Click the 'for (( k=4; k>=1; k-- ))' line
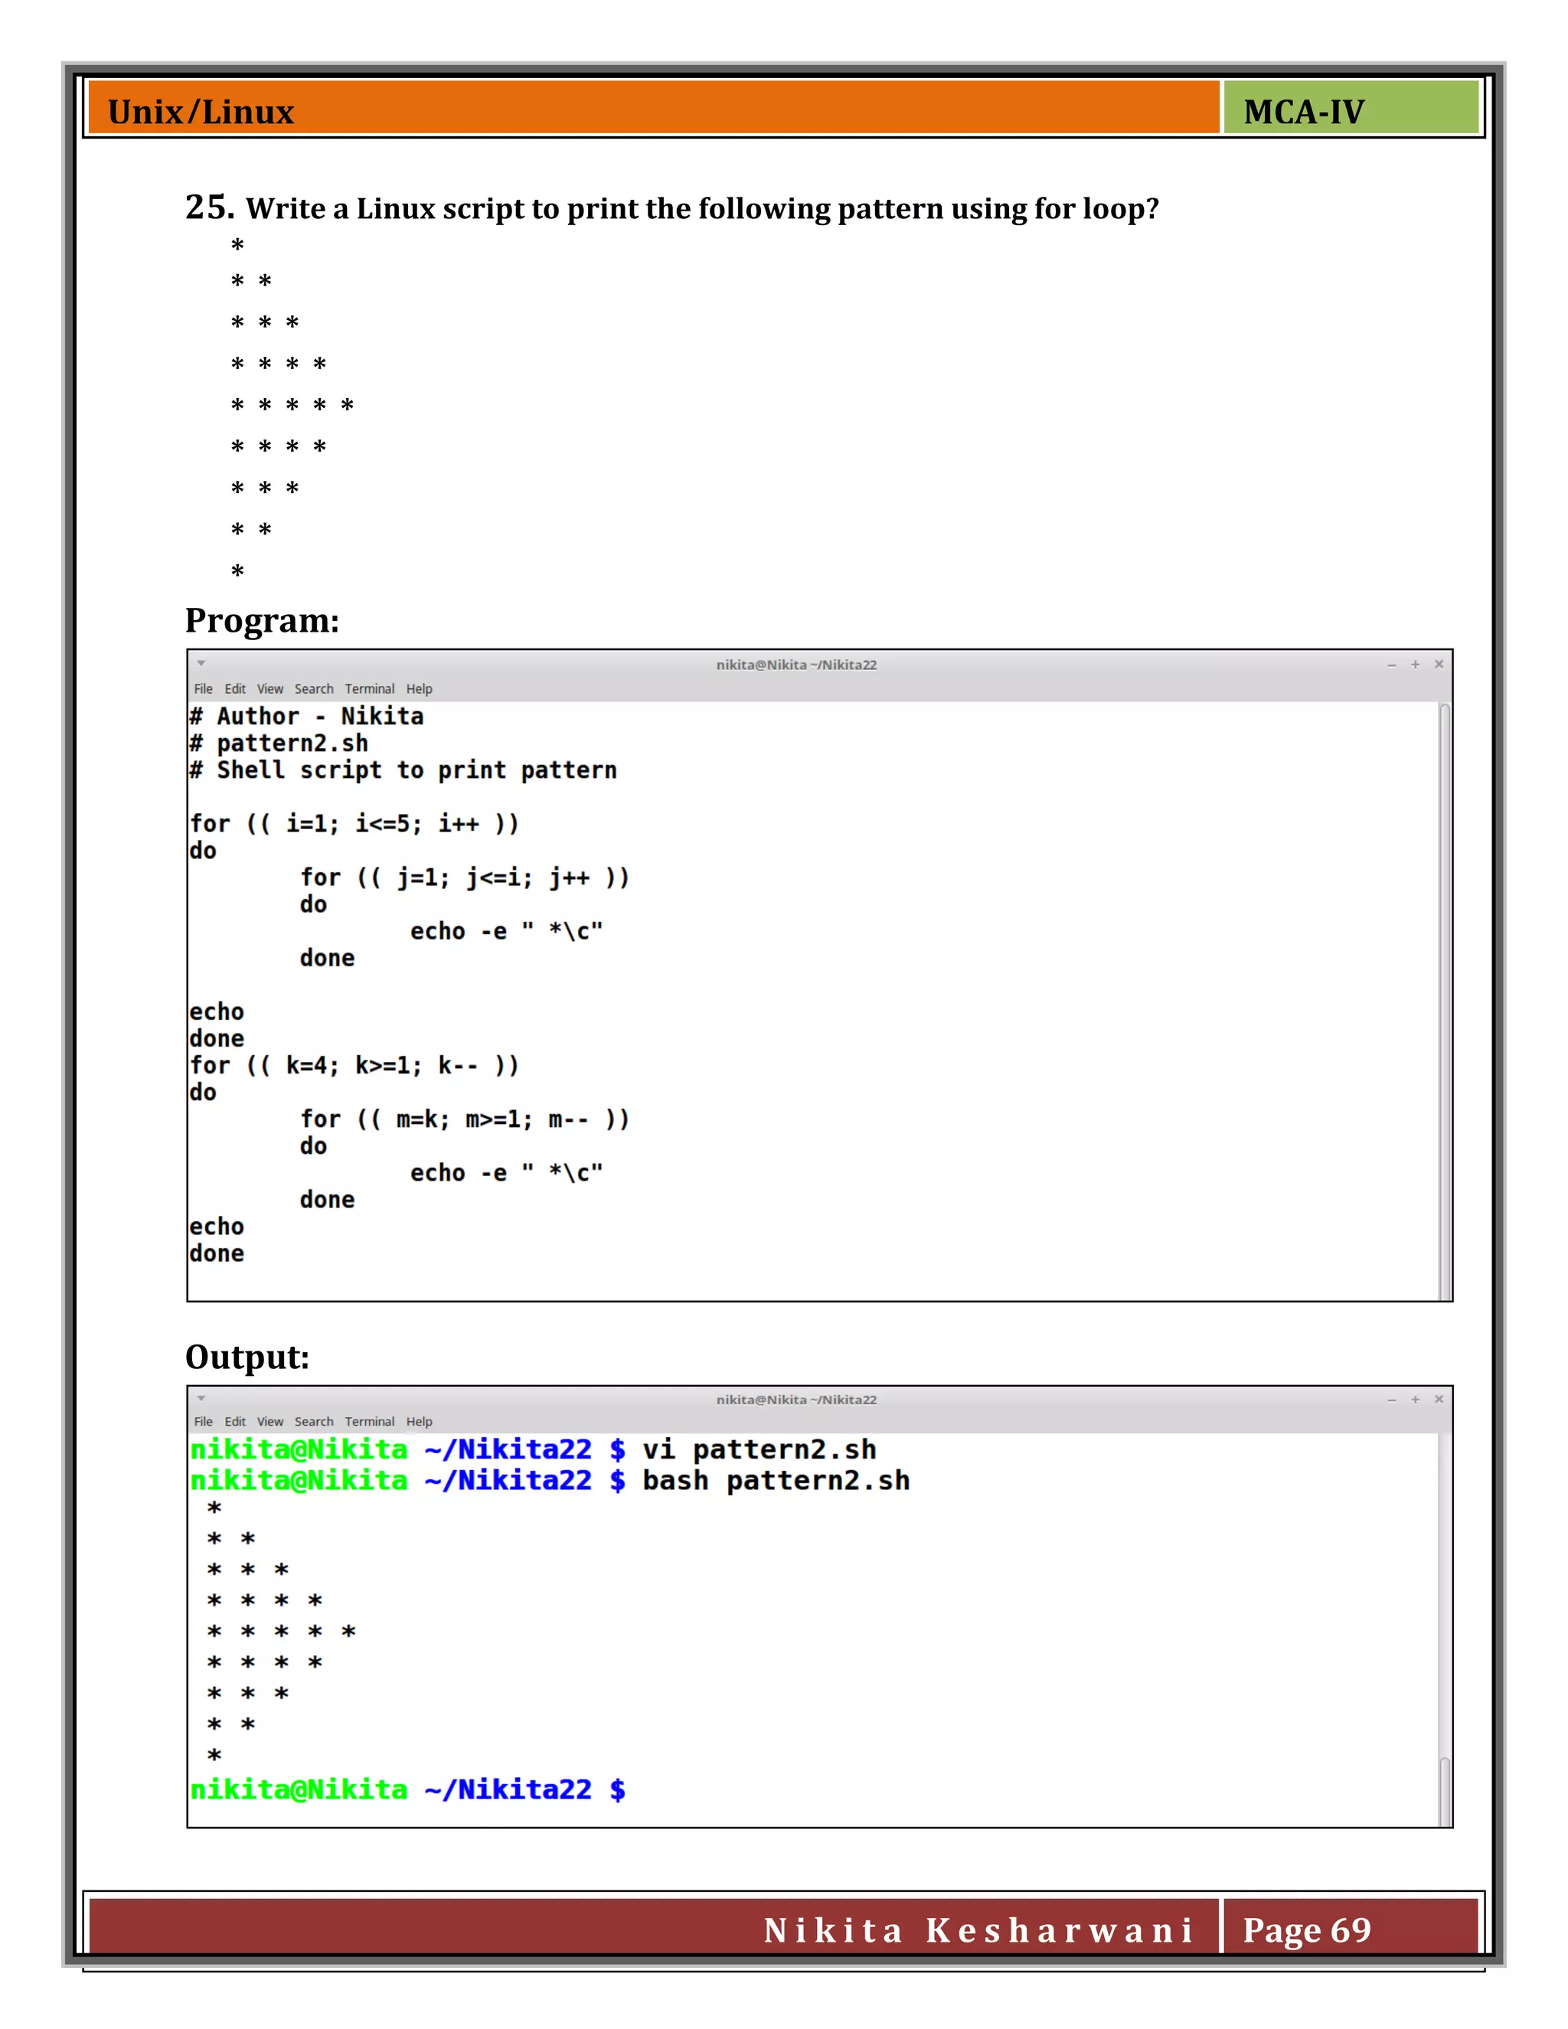 [354, 1066]
